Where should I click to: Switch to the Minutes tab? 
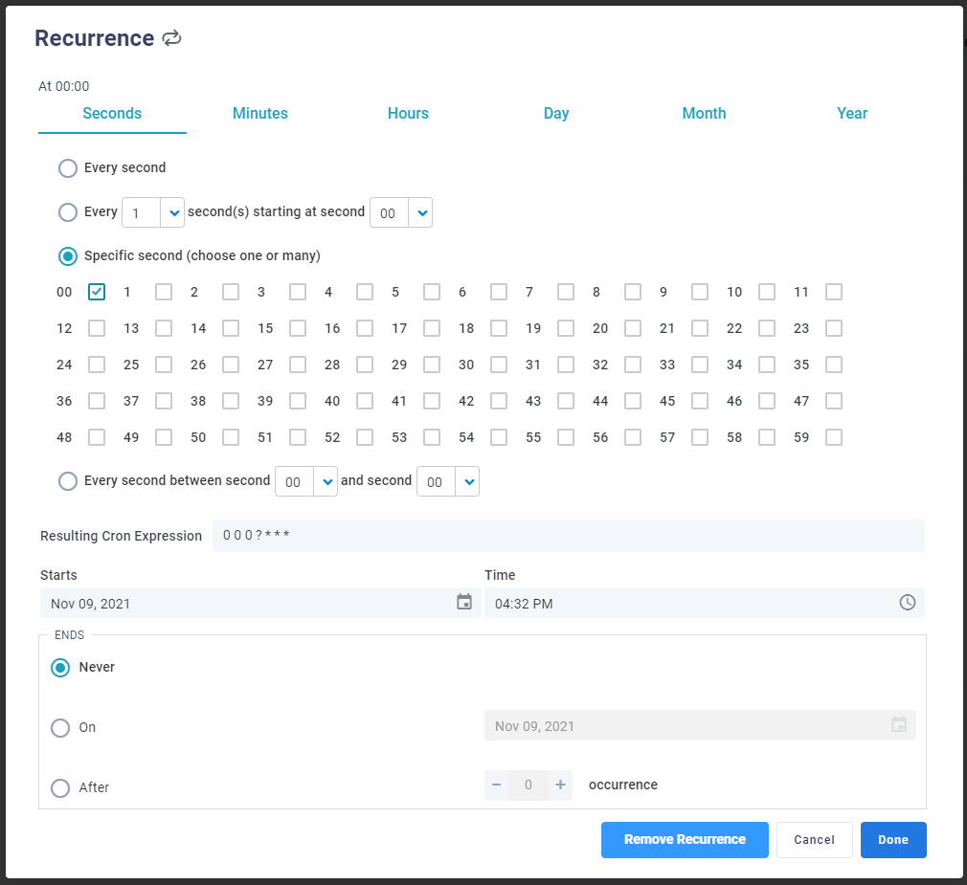(260, 114)
